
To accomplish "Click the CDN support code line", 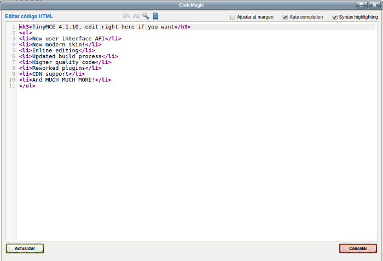I will [x=52, y=74].
